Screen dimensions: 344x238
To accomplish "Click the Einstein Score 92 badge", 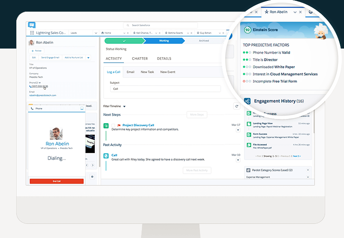I will 247,30.
